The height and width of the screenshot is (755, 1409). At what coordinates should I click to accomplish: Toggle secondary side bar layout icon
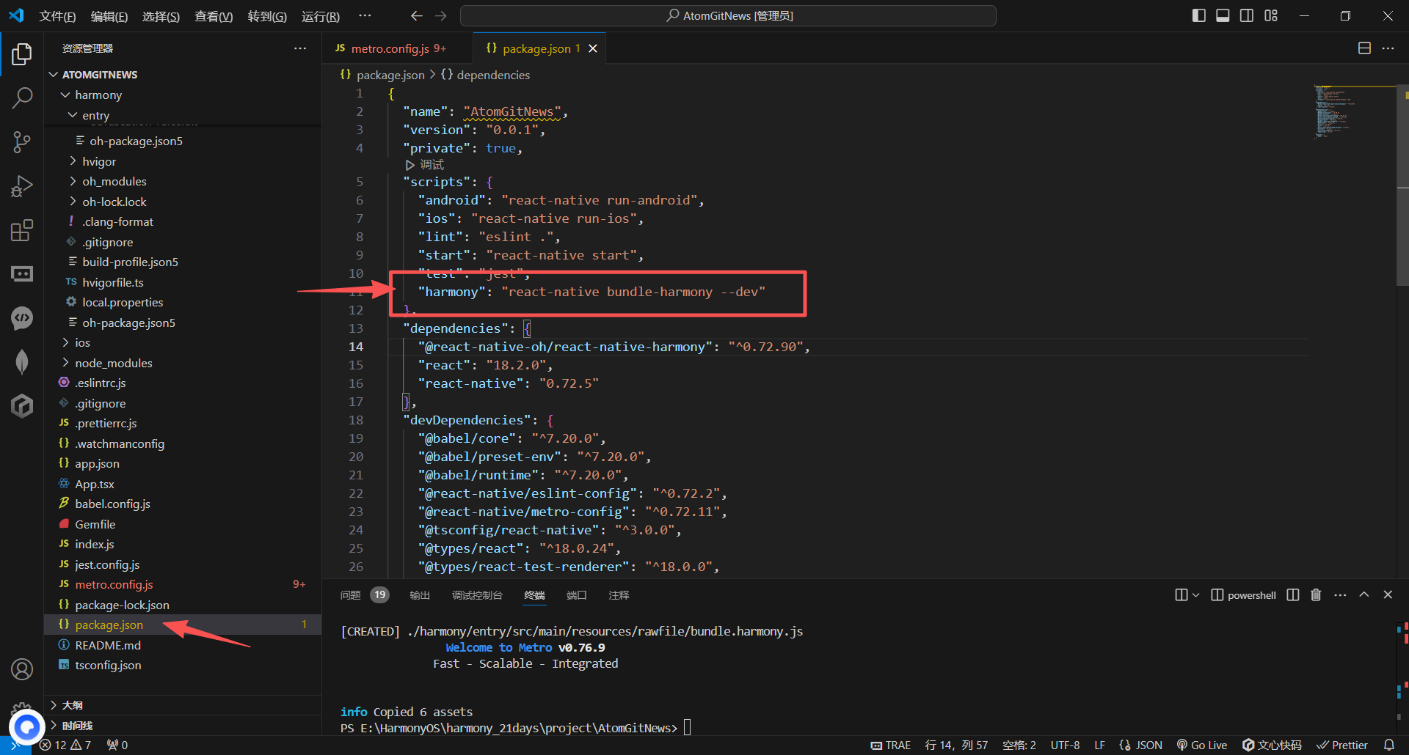click(x=1247, y=15)
